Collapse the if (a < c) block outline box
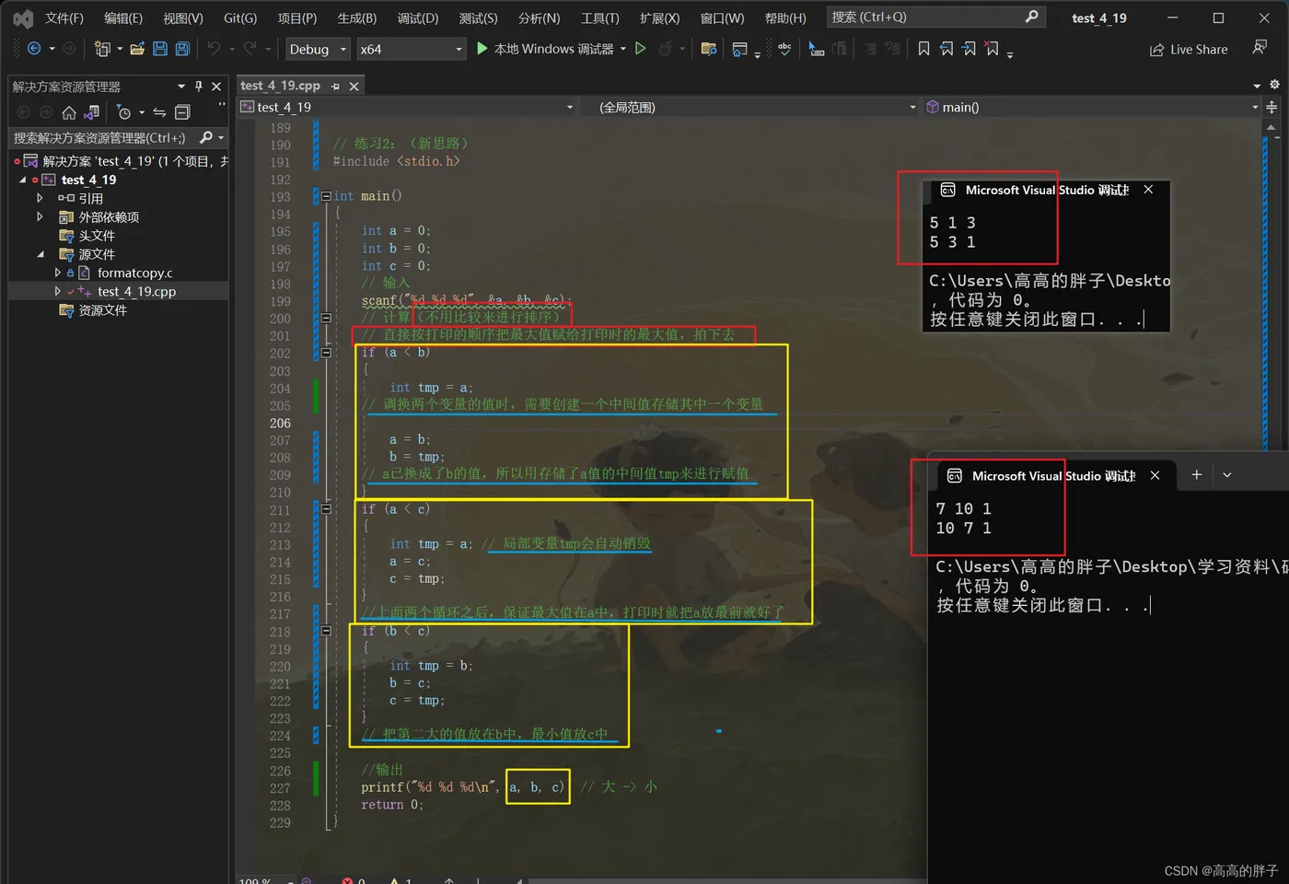 pyautogui.click(x=326, y=508)
